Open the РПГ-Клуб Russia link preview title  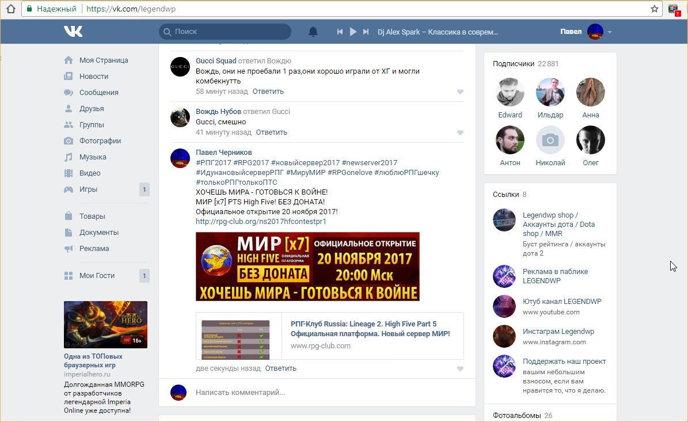[x=370, y=329]
